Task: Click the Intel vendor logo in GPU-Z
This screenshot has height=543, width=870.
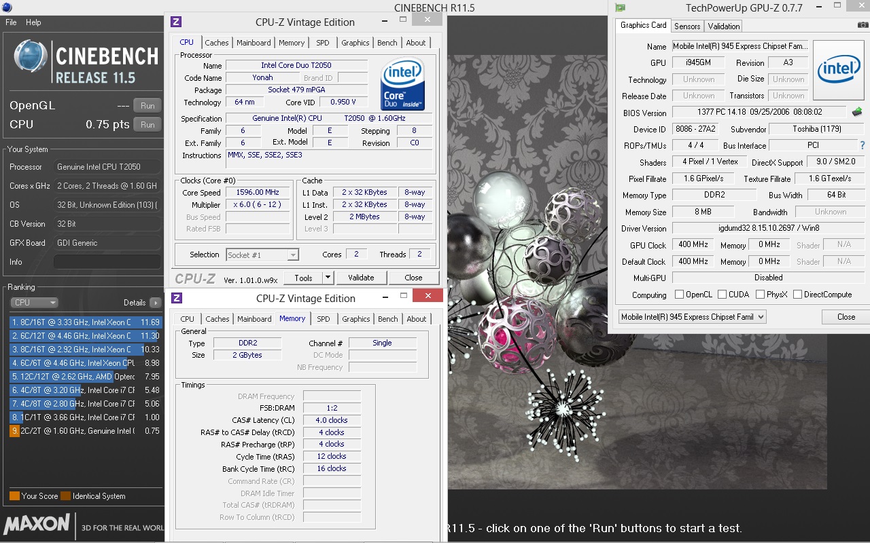Action: [838, 69]
